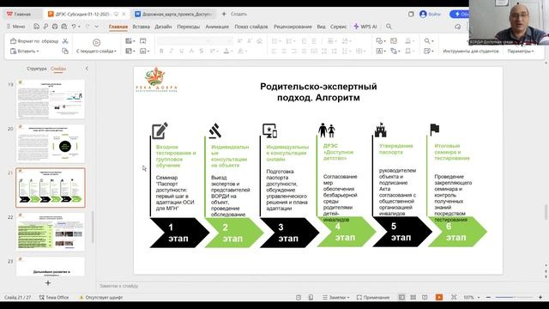
Task: Expand the quick access toolbar customize chevron
Action: pyautogui.click(x=97, y=27)
